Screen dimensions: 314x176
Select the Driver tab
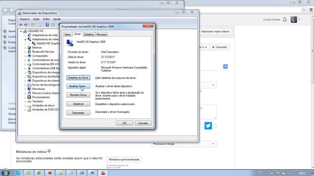(78, 34)
